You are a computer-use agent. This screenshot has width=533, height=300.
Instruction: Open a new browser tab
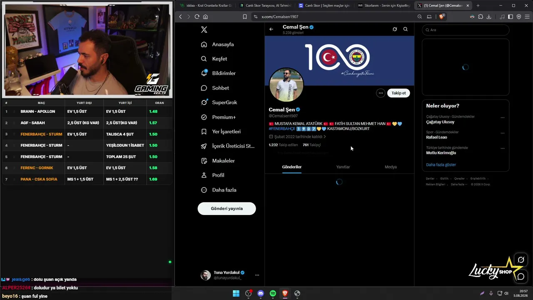pyautogui.click(x=478, y=5)
